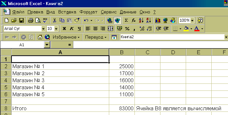Image resolution: width=228 pixels, height=115 pixels.
Task: Run the spelling check icon
Action: click(x=45, y=20)
